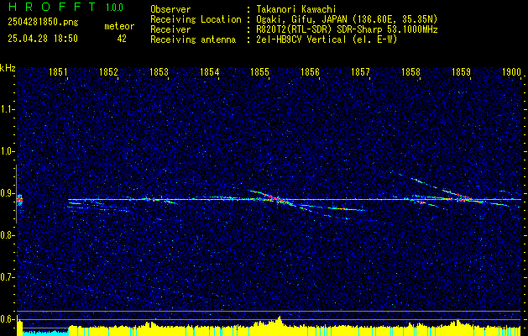Screen dimensions: 528x336
Task: Click the Receiver label
Action: point(170,29)
